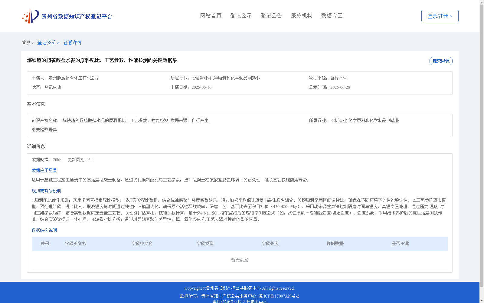Click the 字段中文名 column header
484x303 pixels.
click(x=142, y=244)
